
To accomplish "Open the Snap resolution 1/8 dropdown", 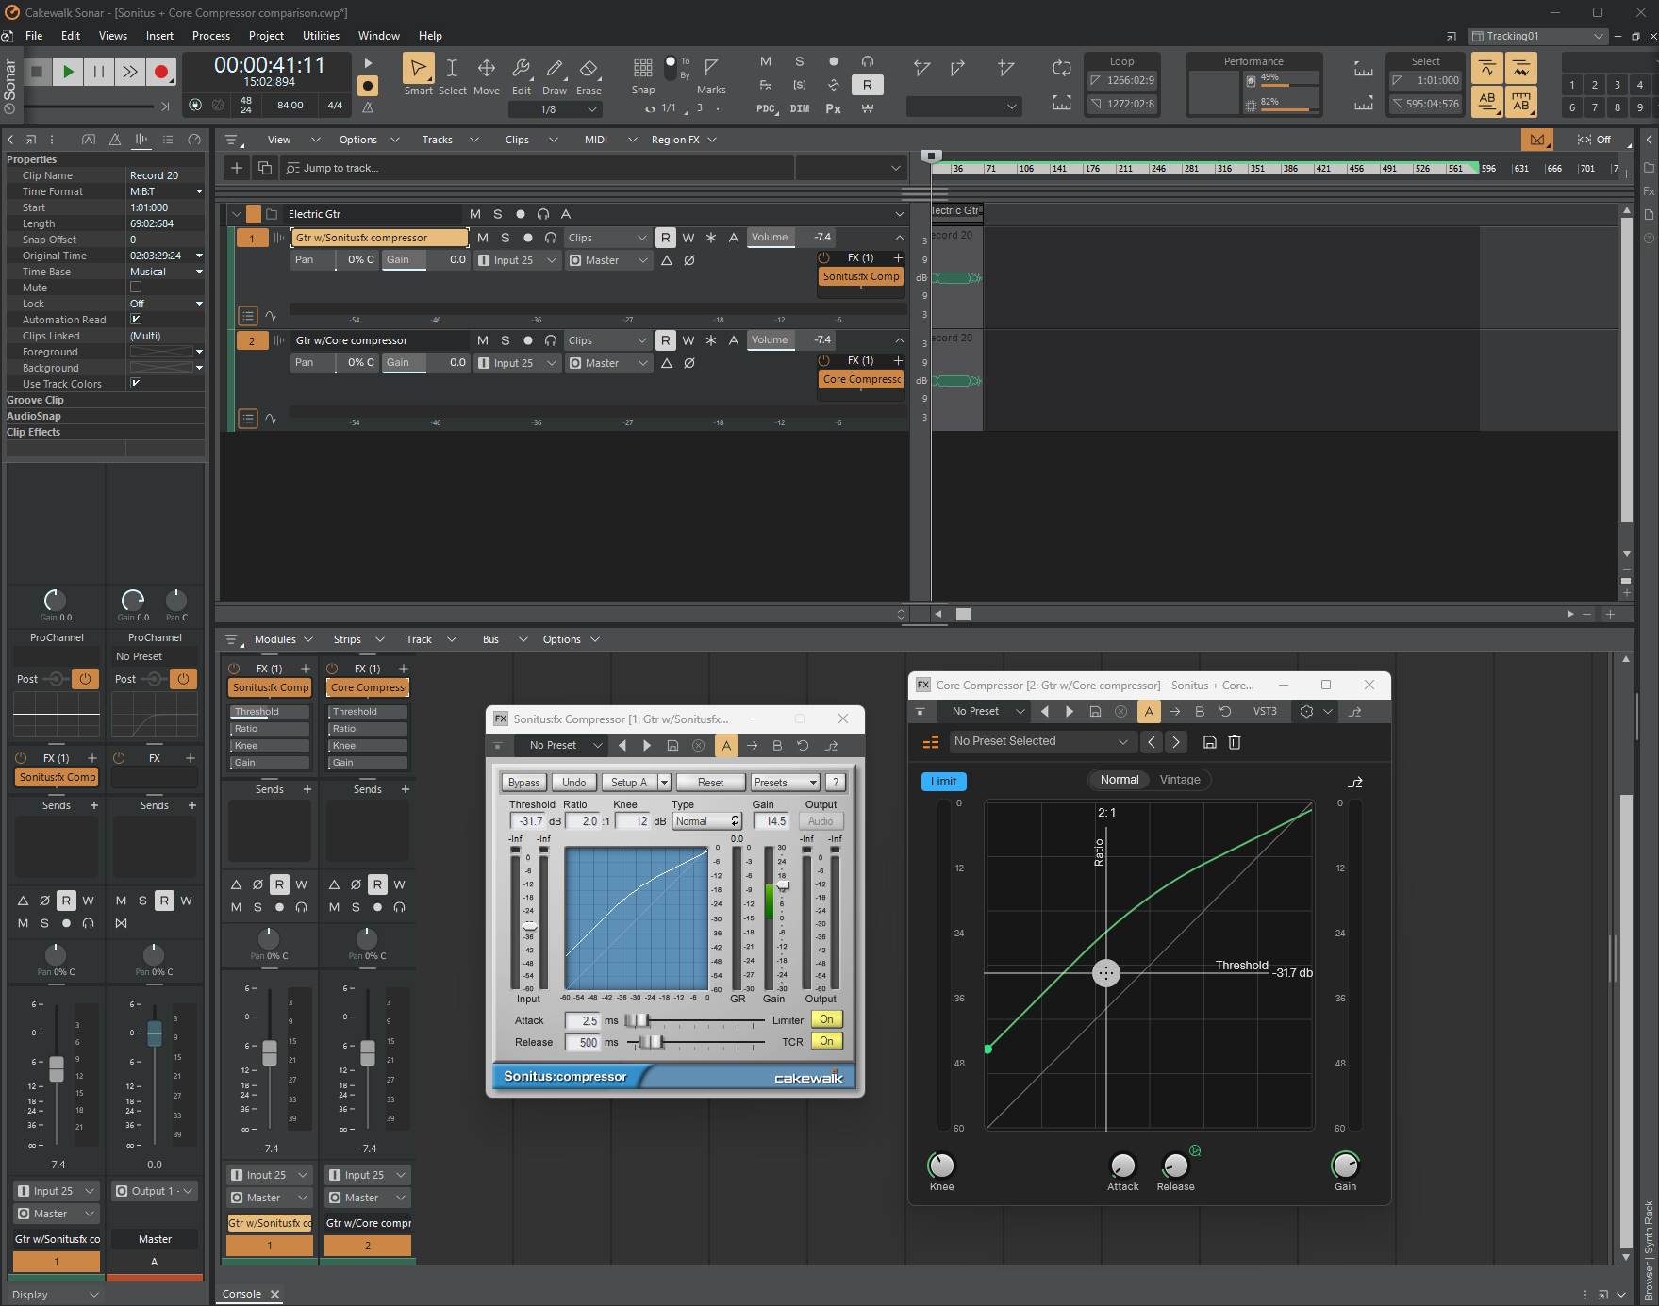I will click(x=556, y=109).
